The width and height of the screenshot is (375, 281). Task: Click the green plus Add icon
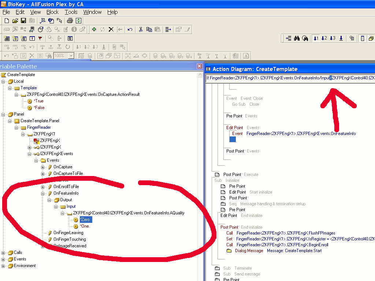pos(94,30)
